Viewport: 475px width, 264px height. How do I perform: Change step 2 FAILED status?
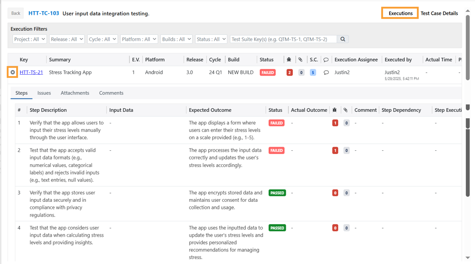276,150
